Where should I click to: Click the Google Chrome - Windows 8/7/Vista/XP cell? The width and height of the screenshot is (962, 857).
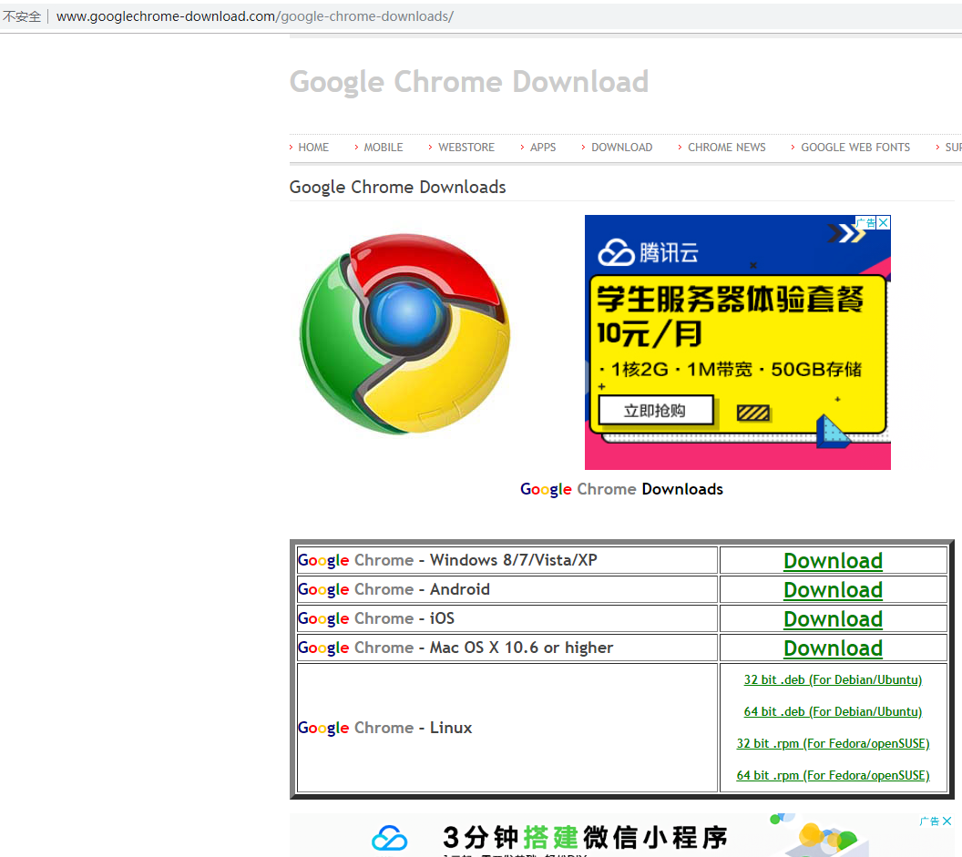tap(507, 560)
